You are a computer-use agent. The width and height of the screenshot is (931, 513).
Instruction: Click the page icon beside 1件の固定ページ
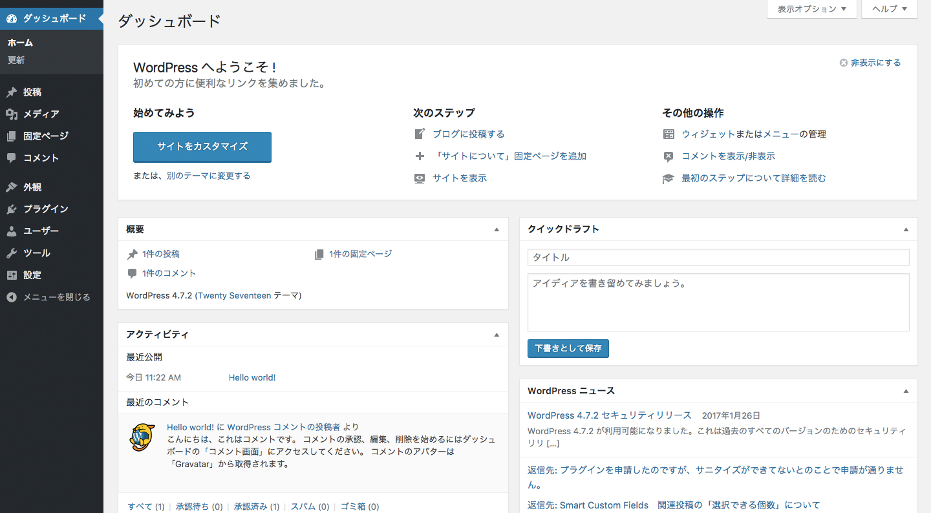319,255
